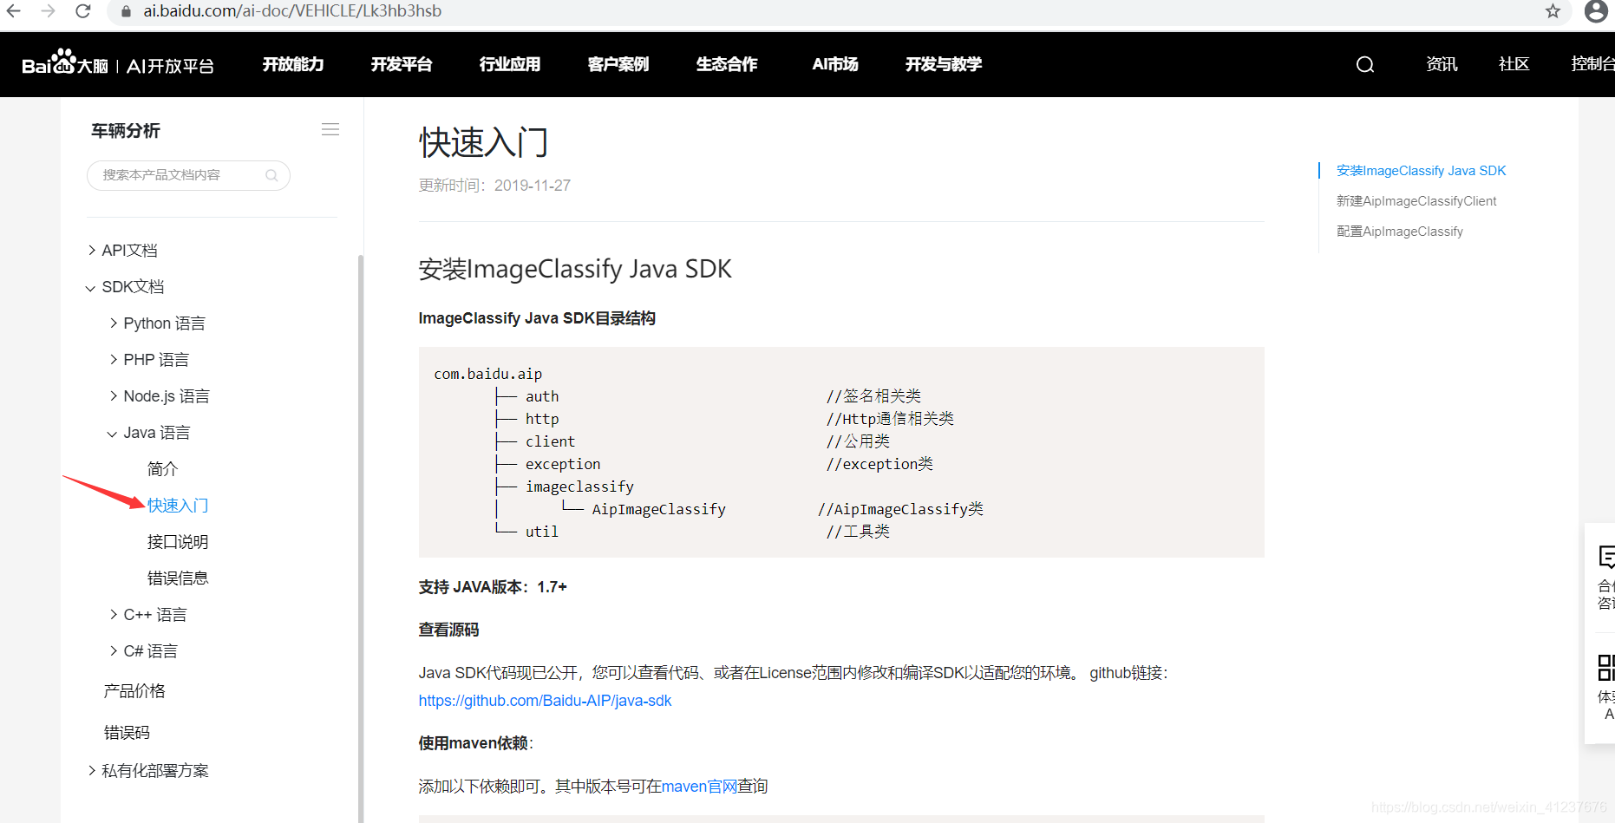
Task: Open 错误信息 doc page
Action: pyautogui.click(x=178, y=578)
